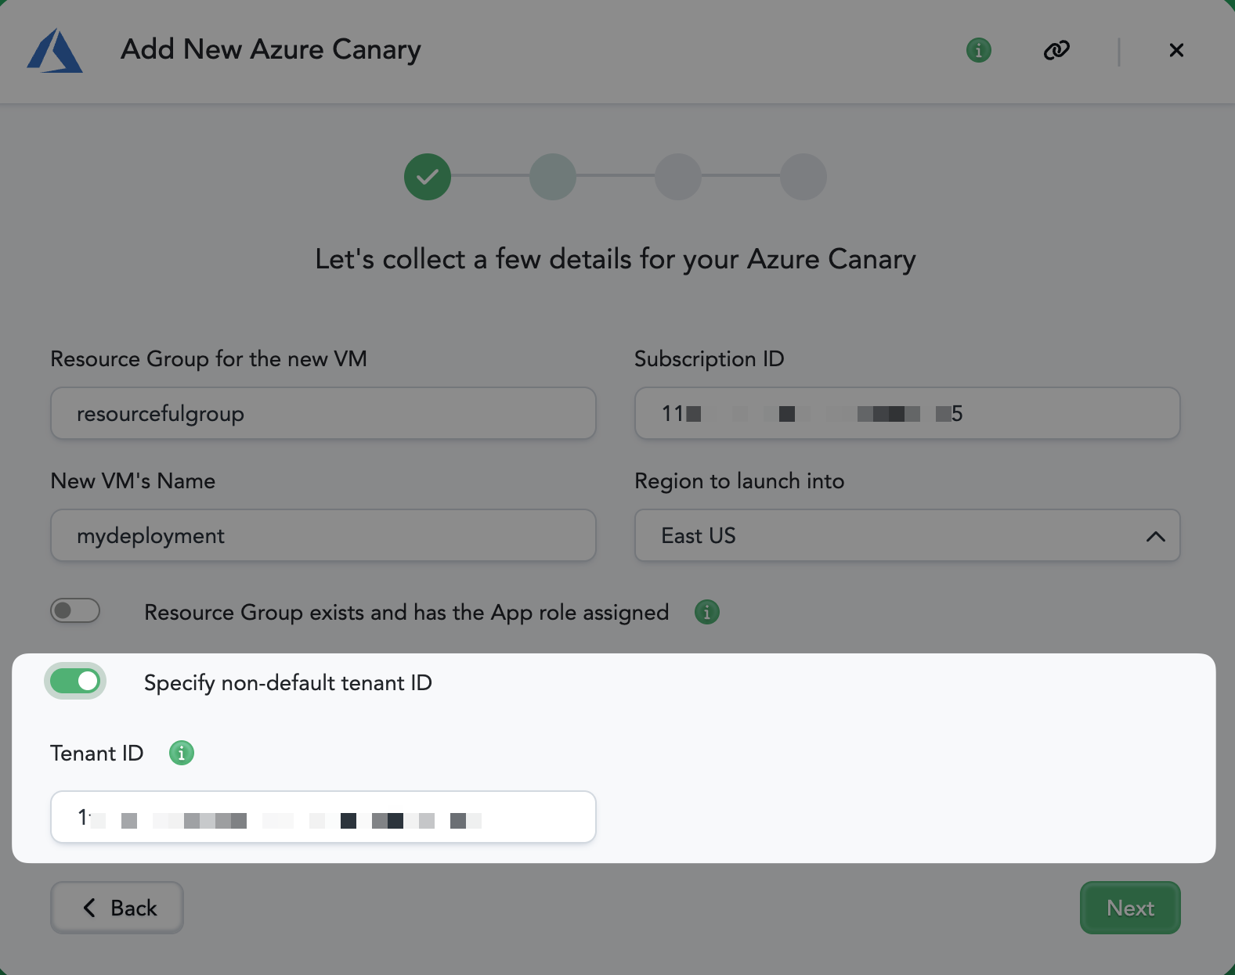Screen dimensions: 1235x975
Task: Open the info icon in dialog header
Action: pyautogui.click(x=978, y=50)
